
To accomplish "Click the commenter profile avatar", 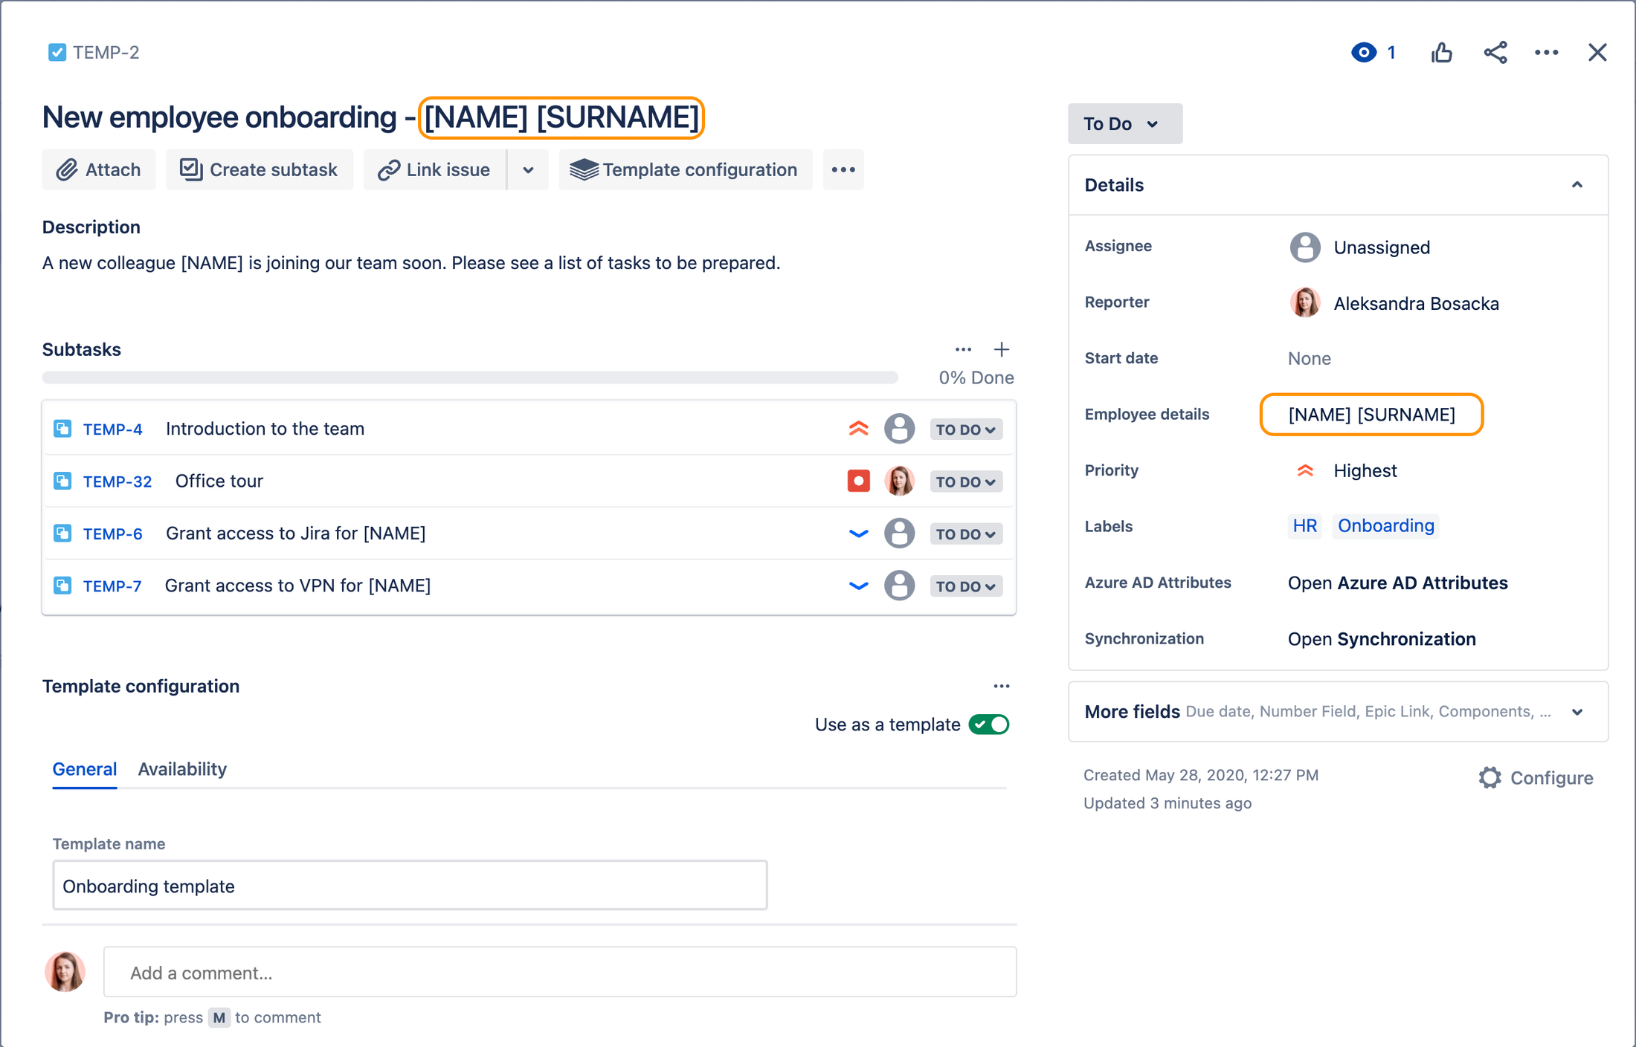I will [65, 972].
